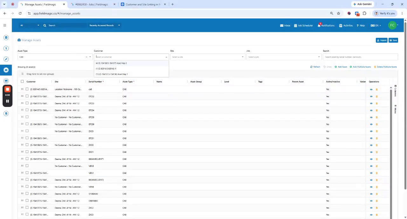View asset ca8 with the eye icon
The image size is (407, 219).
point(371,89)
